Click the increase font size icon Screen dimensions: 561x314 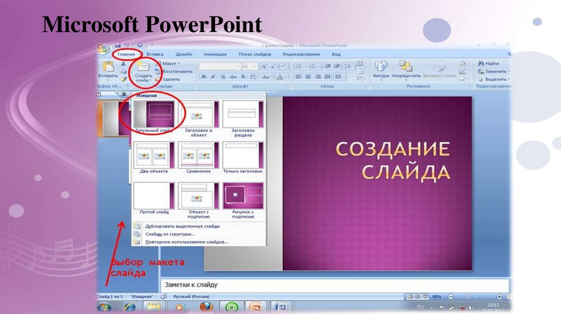pos(264,66)
